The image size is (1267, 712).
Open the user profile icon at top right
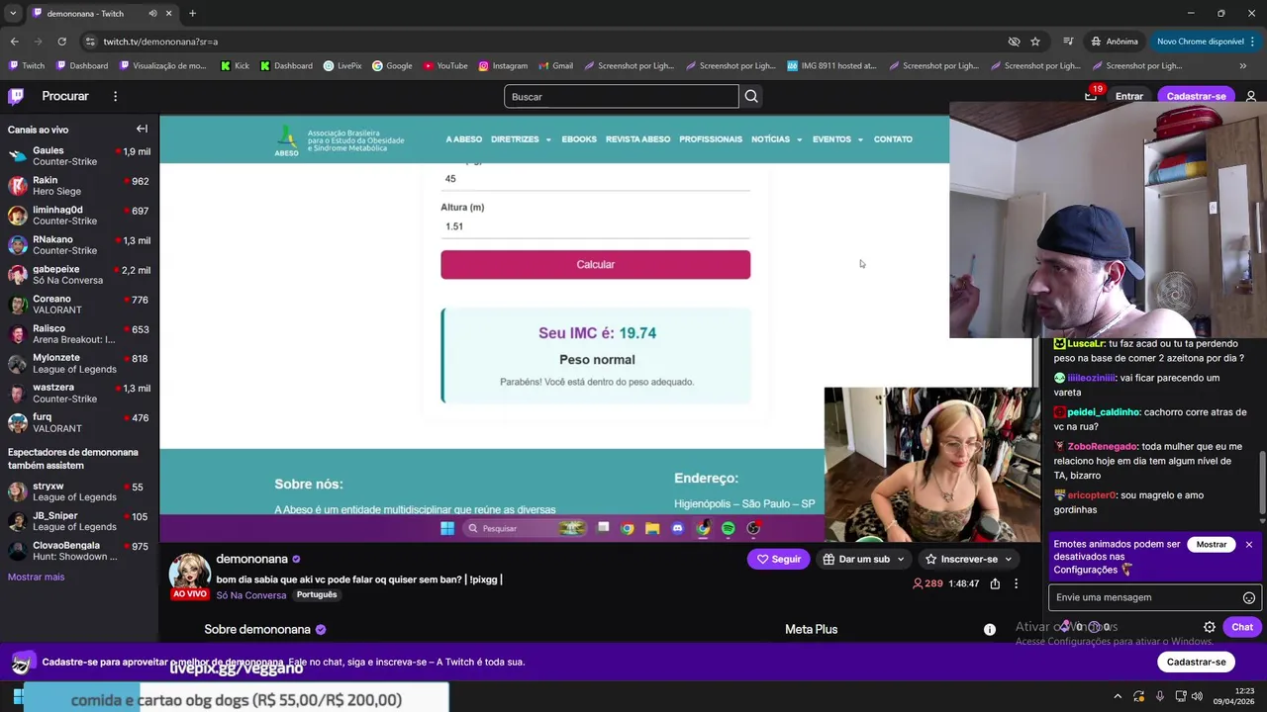[1251, 96]
